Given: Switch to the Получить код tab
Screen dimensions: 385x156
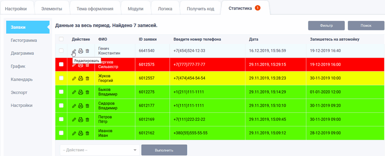Looking at the screenshot, I should 201,9.
